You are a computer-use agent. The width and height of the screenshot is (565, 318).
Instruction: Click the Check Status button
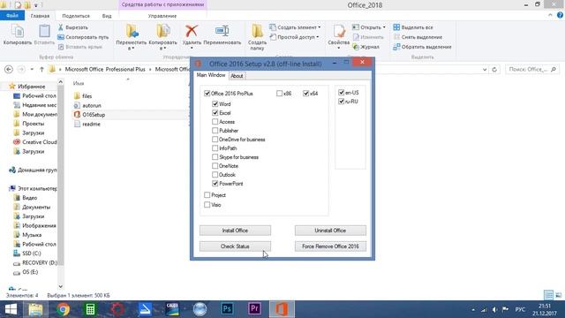[x=235, y=246]
